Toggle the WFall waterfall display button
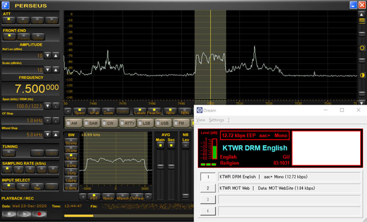 point(94,112)
